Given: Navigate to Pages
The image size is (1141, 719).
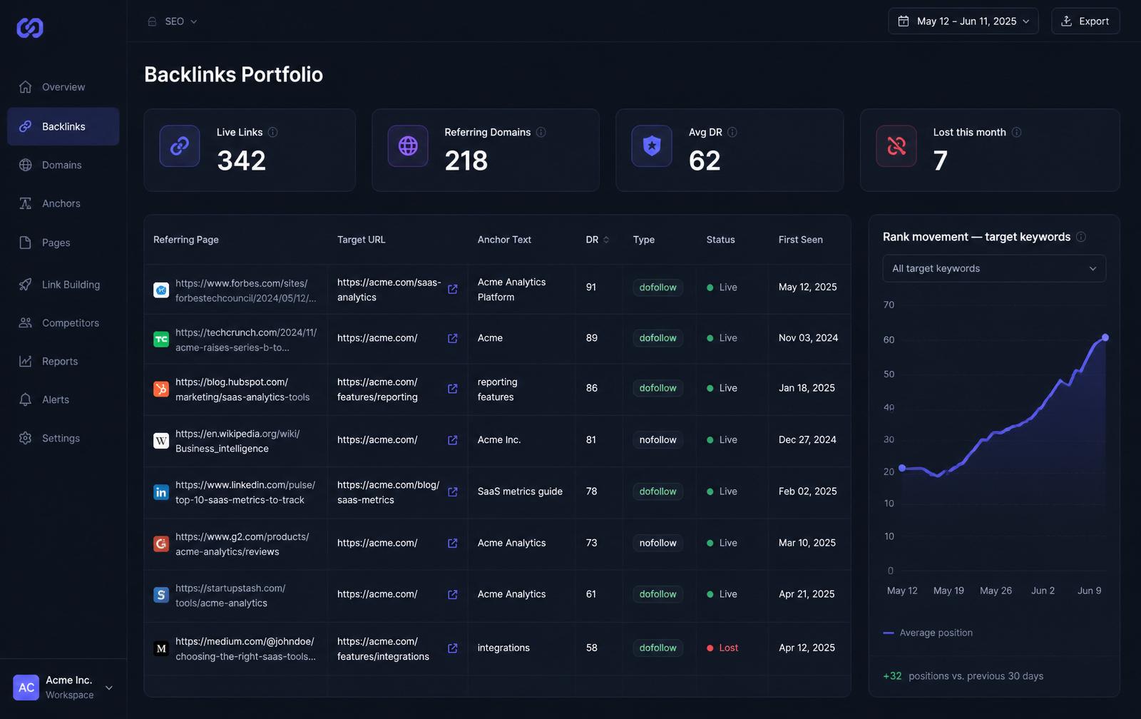Looking at the screenshot, I should coord(63,243).
